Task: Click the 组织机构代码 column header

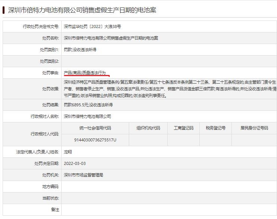Action: tap(148, 128)
